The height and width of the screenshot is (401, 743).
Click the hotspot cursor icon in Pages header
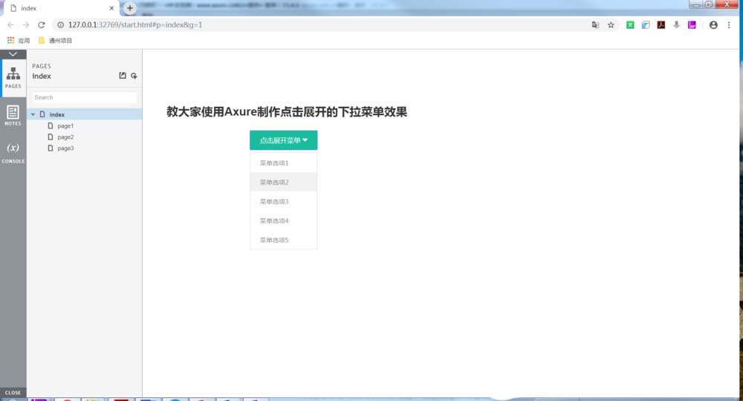[x=134, y=76]
